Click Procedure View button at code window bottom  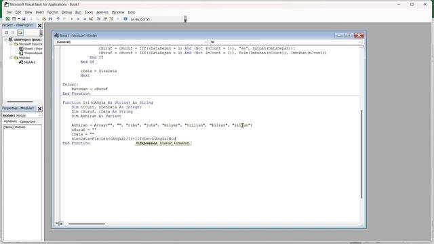57,224
